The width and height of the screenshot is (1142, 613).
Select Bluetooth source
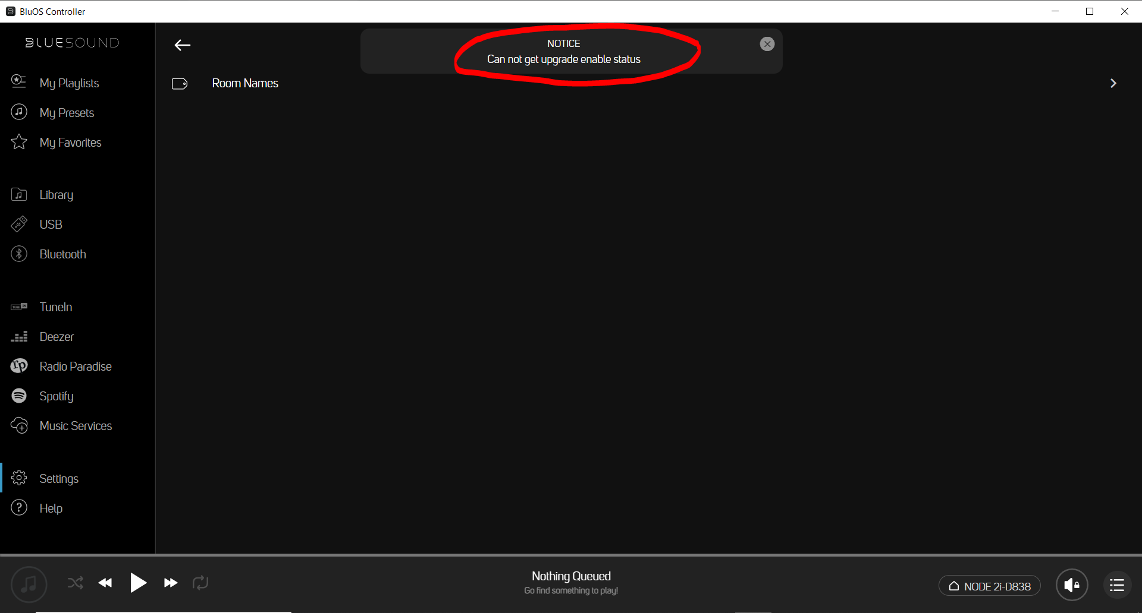pyautogui.click(x=62, y=254)
